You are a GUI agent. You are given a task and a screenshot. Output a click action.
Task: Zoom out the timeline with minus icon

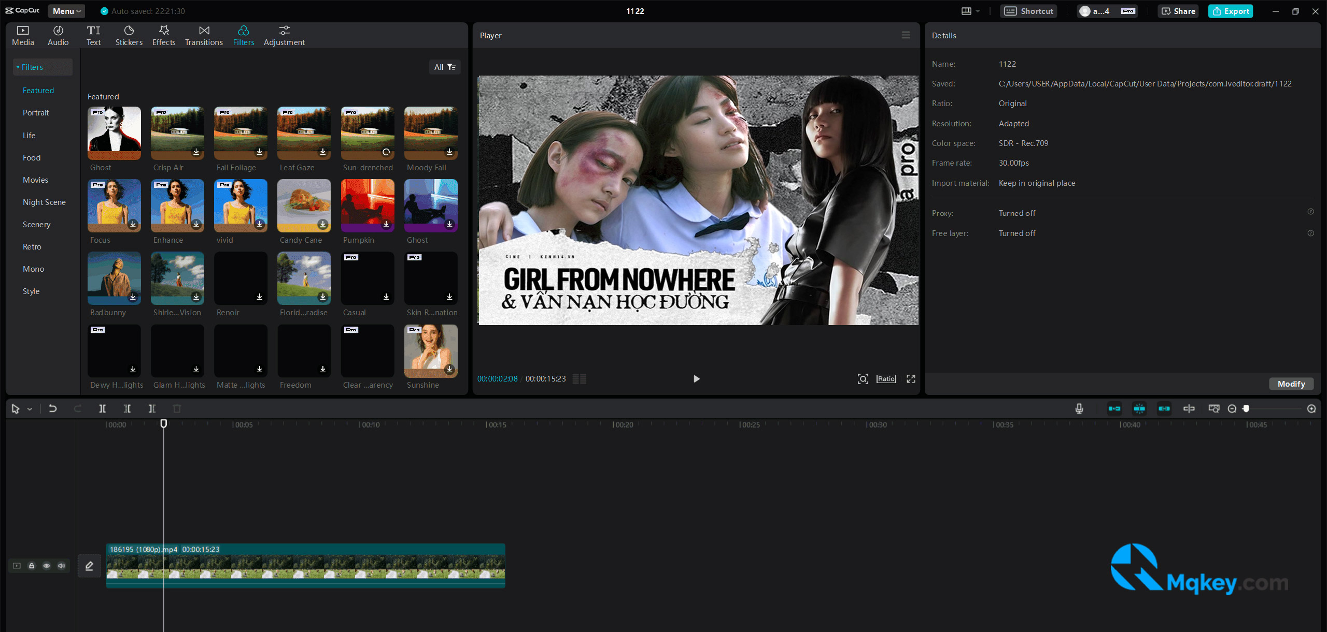coord(1232,409)
